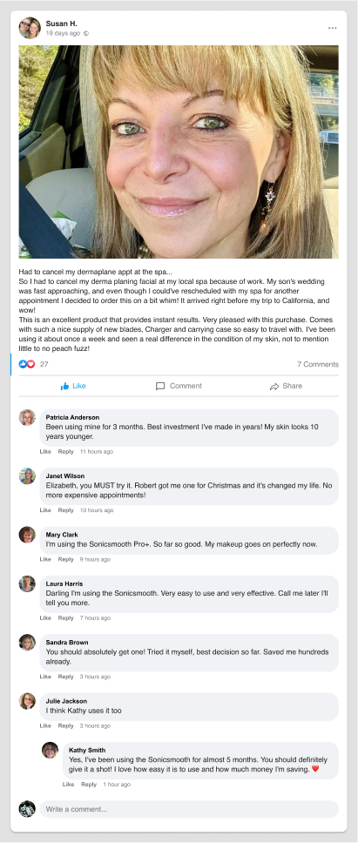Open Patricia Anderson's avatar
This screenshot has height=843, width=358.
[x=27, y=418]
